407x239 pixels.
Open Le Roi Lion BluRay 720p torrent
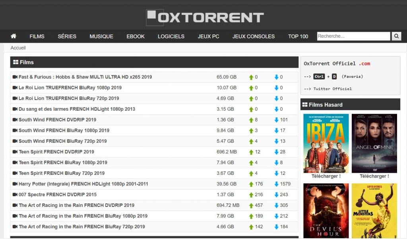click(69, 98)
